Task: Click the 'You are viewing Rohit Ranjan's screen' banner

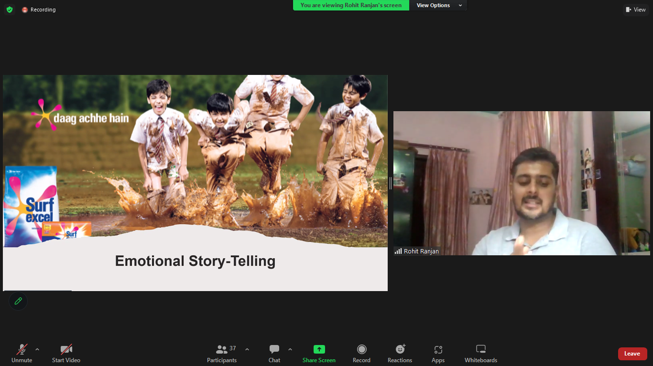Action: pyautogui.click(x=351, y=5)
